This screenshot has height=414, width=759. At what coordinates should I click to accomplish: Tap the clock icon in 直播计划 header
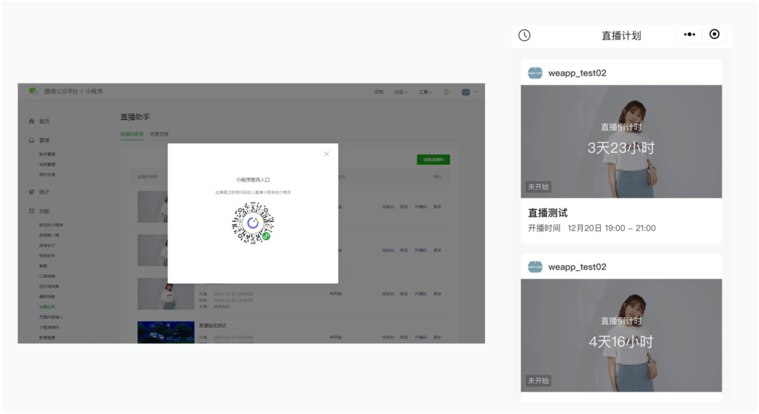(x=524, y=35)
